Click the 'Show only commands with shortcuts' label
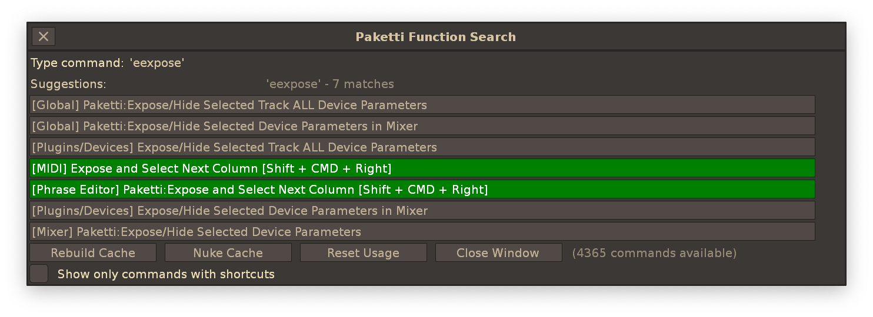This screenshot has height=317, width=873. pyautogui.click(x=166, y=274)
